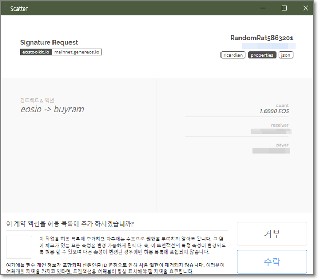The width and height of the screenshot is (318, 279).
Task: Click the eosio -> buyram action
Action: [x=52, y=110]
